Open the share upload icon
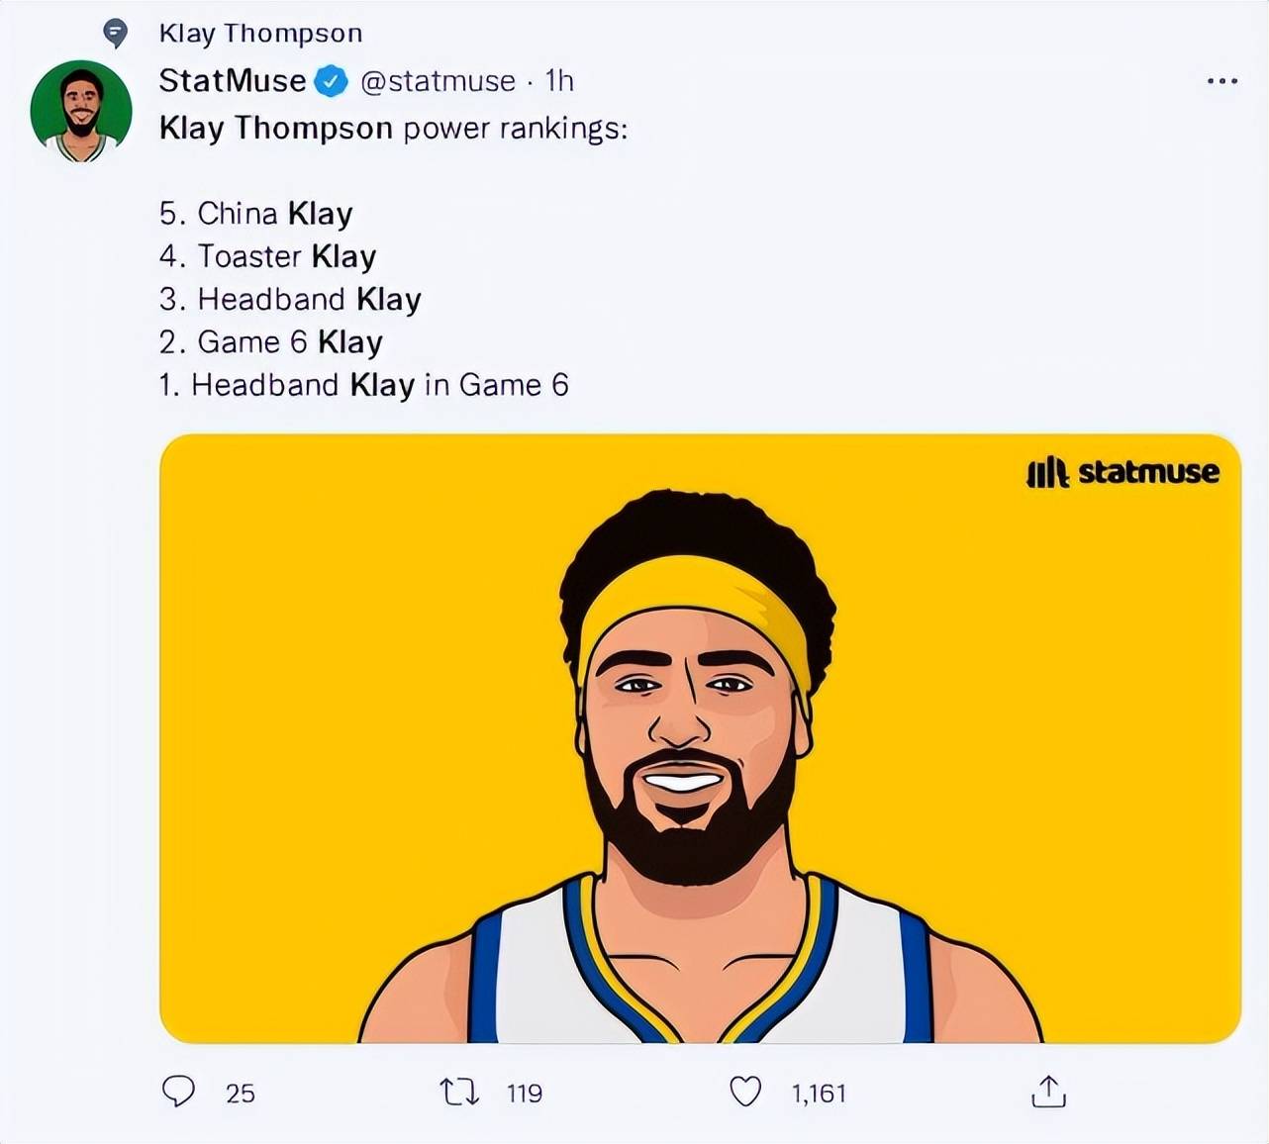Viewport: 1269px width, 1144px height. 1048,1091
